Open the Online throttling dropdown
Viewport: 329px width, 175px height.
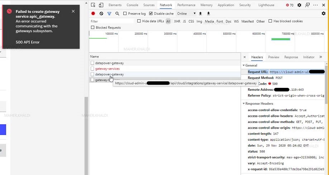(x=186, y=13)
